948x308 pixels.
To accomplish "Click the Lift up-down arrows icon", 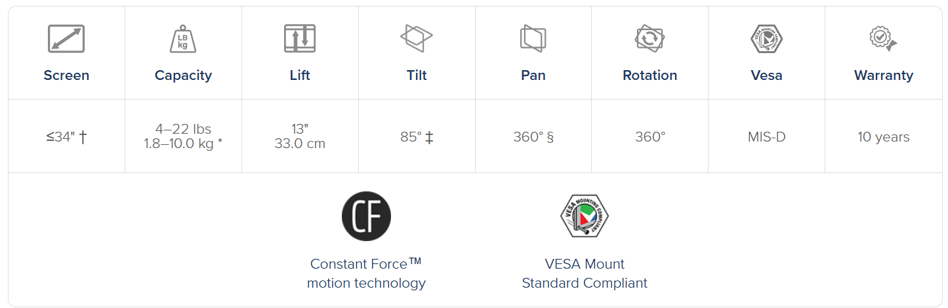I will tap(300, 39).
